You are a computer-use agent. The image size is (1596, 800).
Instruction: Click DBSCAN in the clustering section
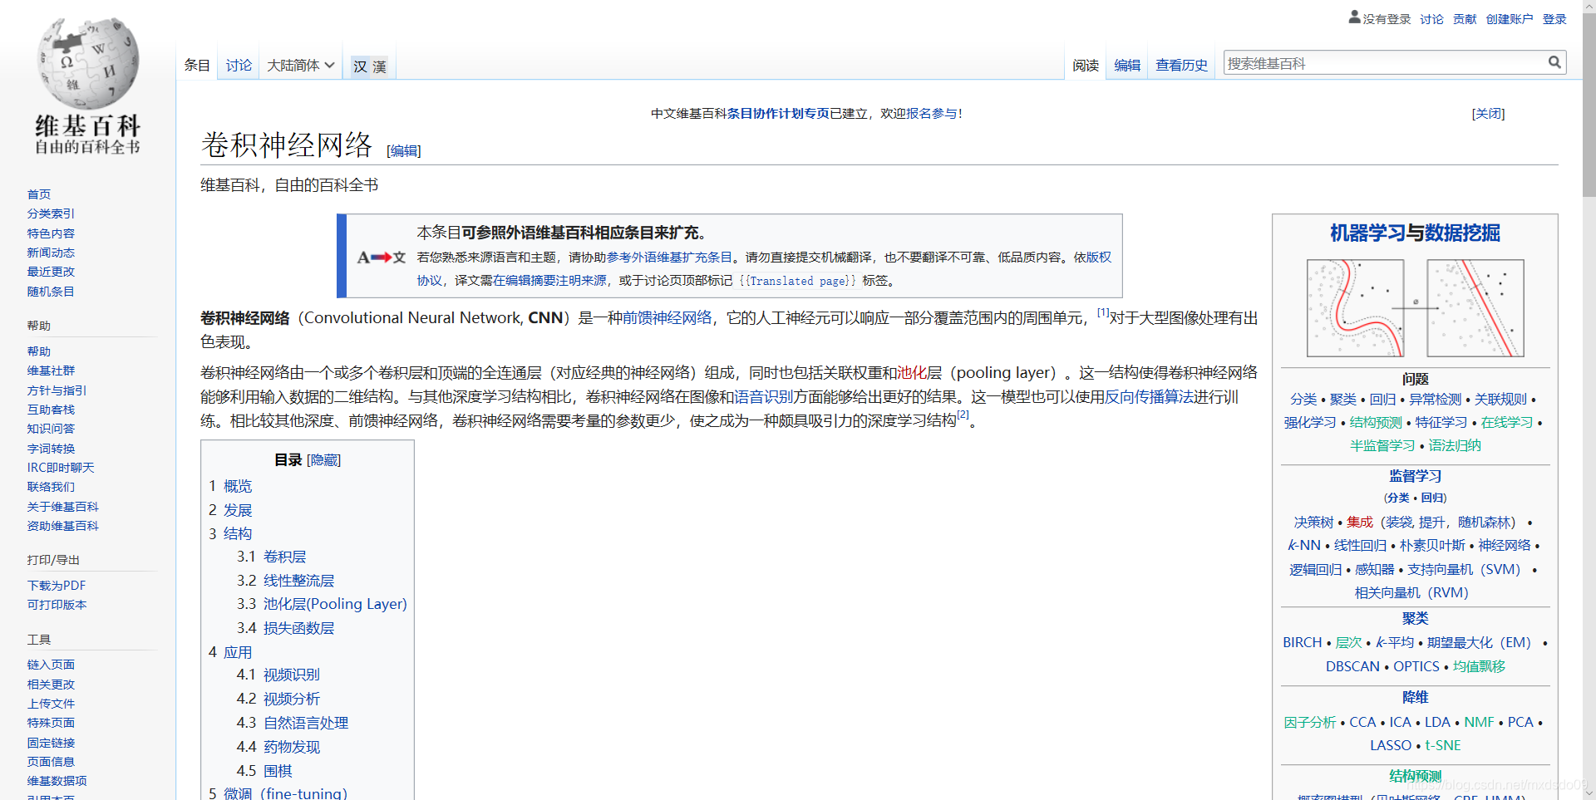[1352, 666]
